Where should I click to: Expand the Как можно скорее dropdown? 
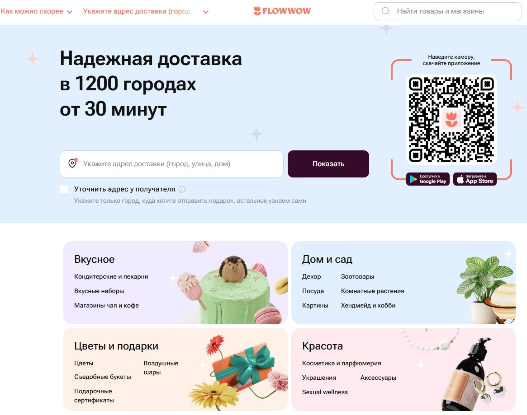pos(36,11)
